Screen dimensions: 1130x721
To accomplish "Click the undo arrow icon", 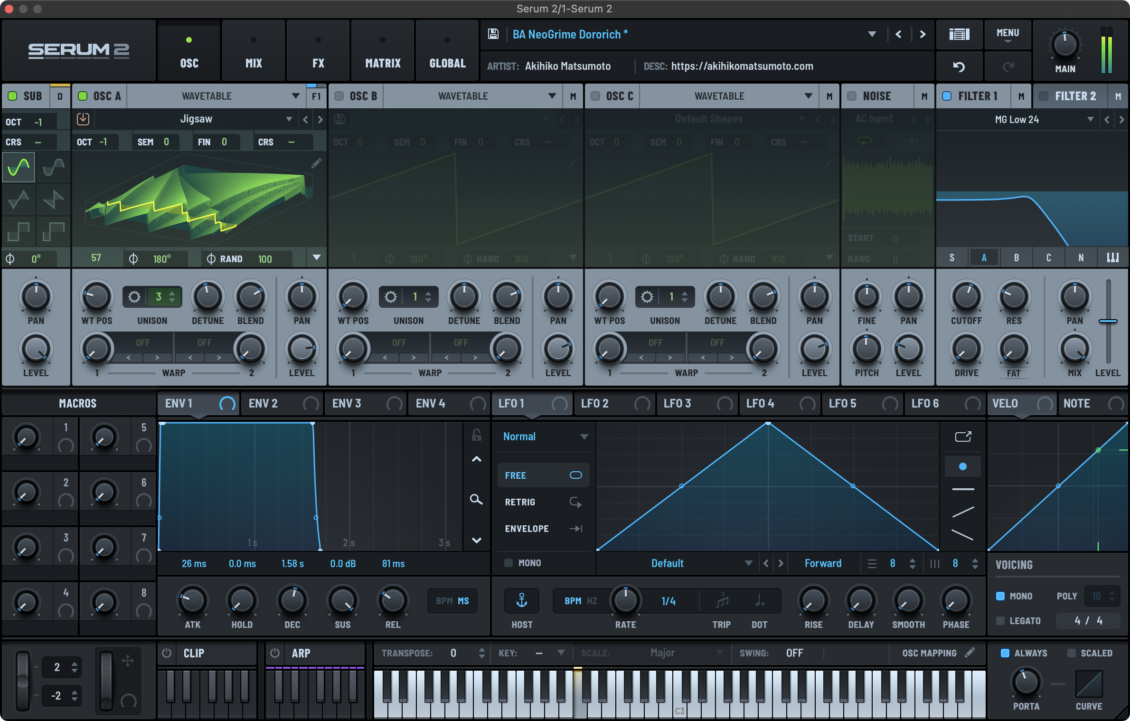I will point(959,66).
